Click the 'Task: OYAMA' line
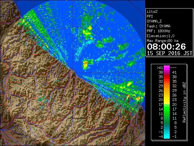This screenshot has height=146, width=194. point(159,26)
